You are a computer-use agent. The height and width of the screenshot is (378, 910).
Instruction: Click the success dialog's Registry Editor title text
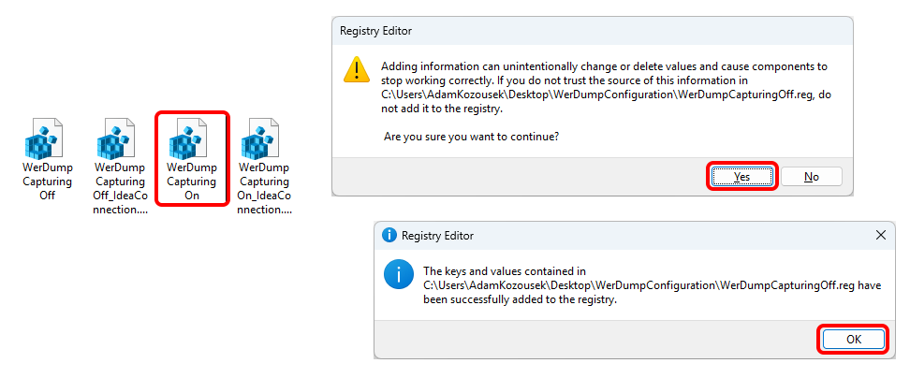pos(437,235)
